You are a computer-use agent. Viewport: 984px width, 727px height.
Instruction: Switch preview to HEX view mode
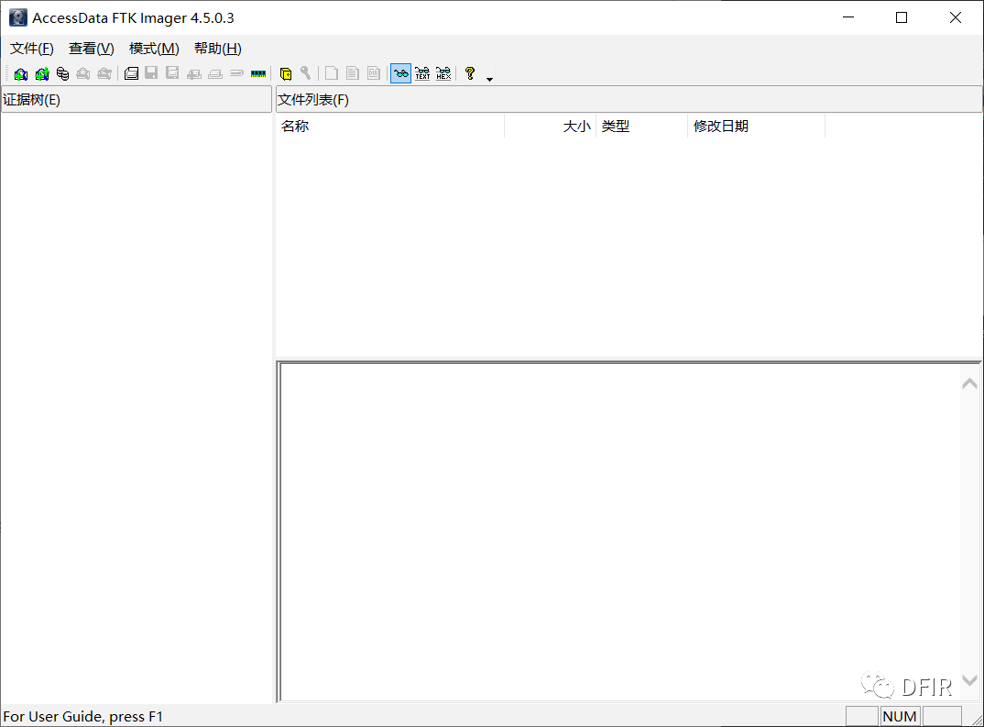443,73
